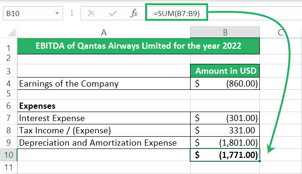
Task: Click the 'Earnings of the Company' cell
Action: [x=104, y=84]
